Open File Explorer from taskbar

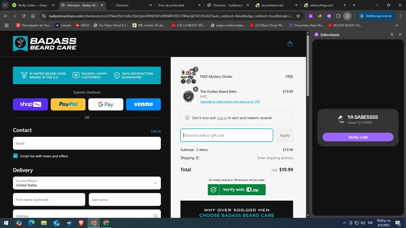coord(44,223)
